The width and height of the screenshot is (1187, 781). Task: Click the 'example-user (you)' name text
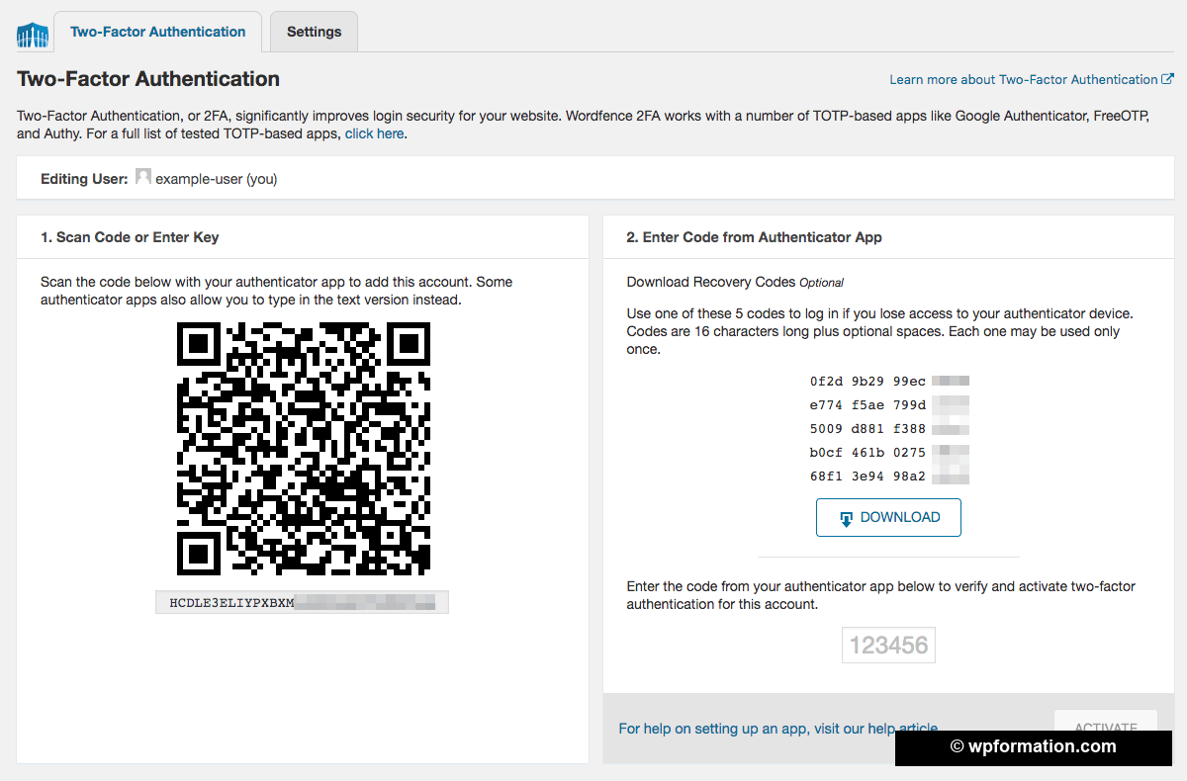(217, 179)
